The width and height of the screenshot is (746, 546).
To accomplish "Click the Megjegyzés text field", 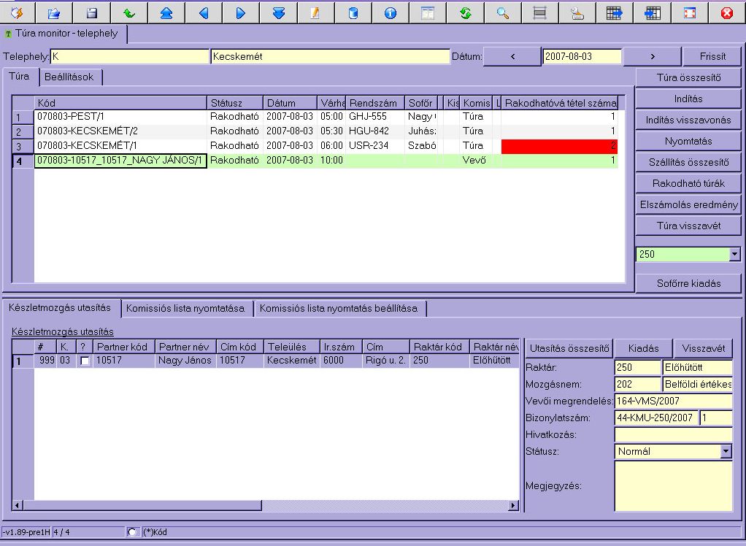I will tap(673, 486).
